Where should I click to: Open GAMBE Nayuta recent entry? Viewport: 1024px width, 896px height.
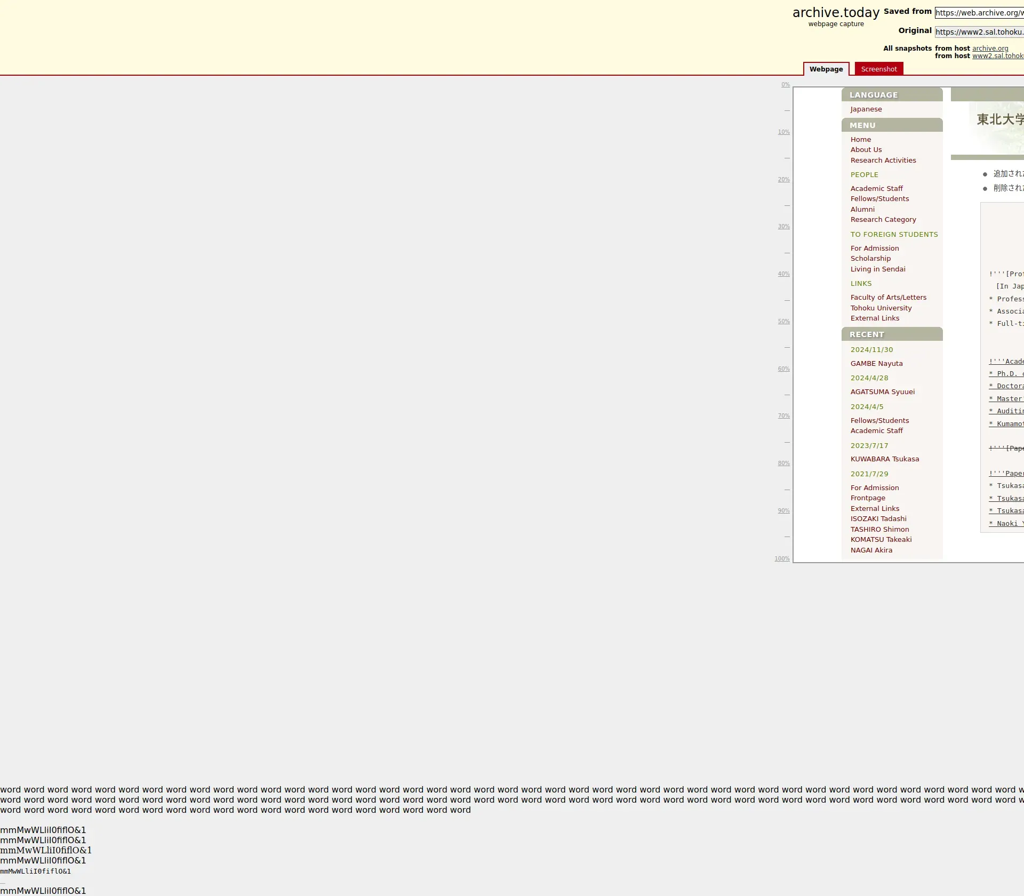click(x=876, y=364)
